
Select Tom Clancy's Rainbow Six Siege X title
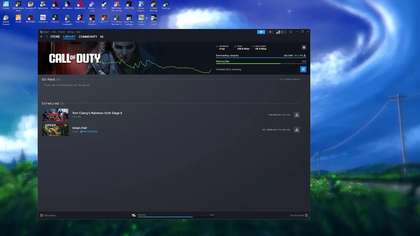(97, 113)
